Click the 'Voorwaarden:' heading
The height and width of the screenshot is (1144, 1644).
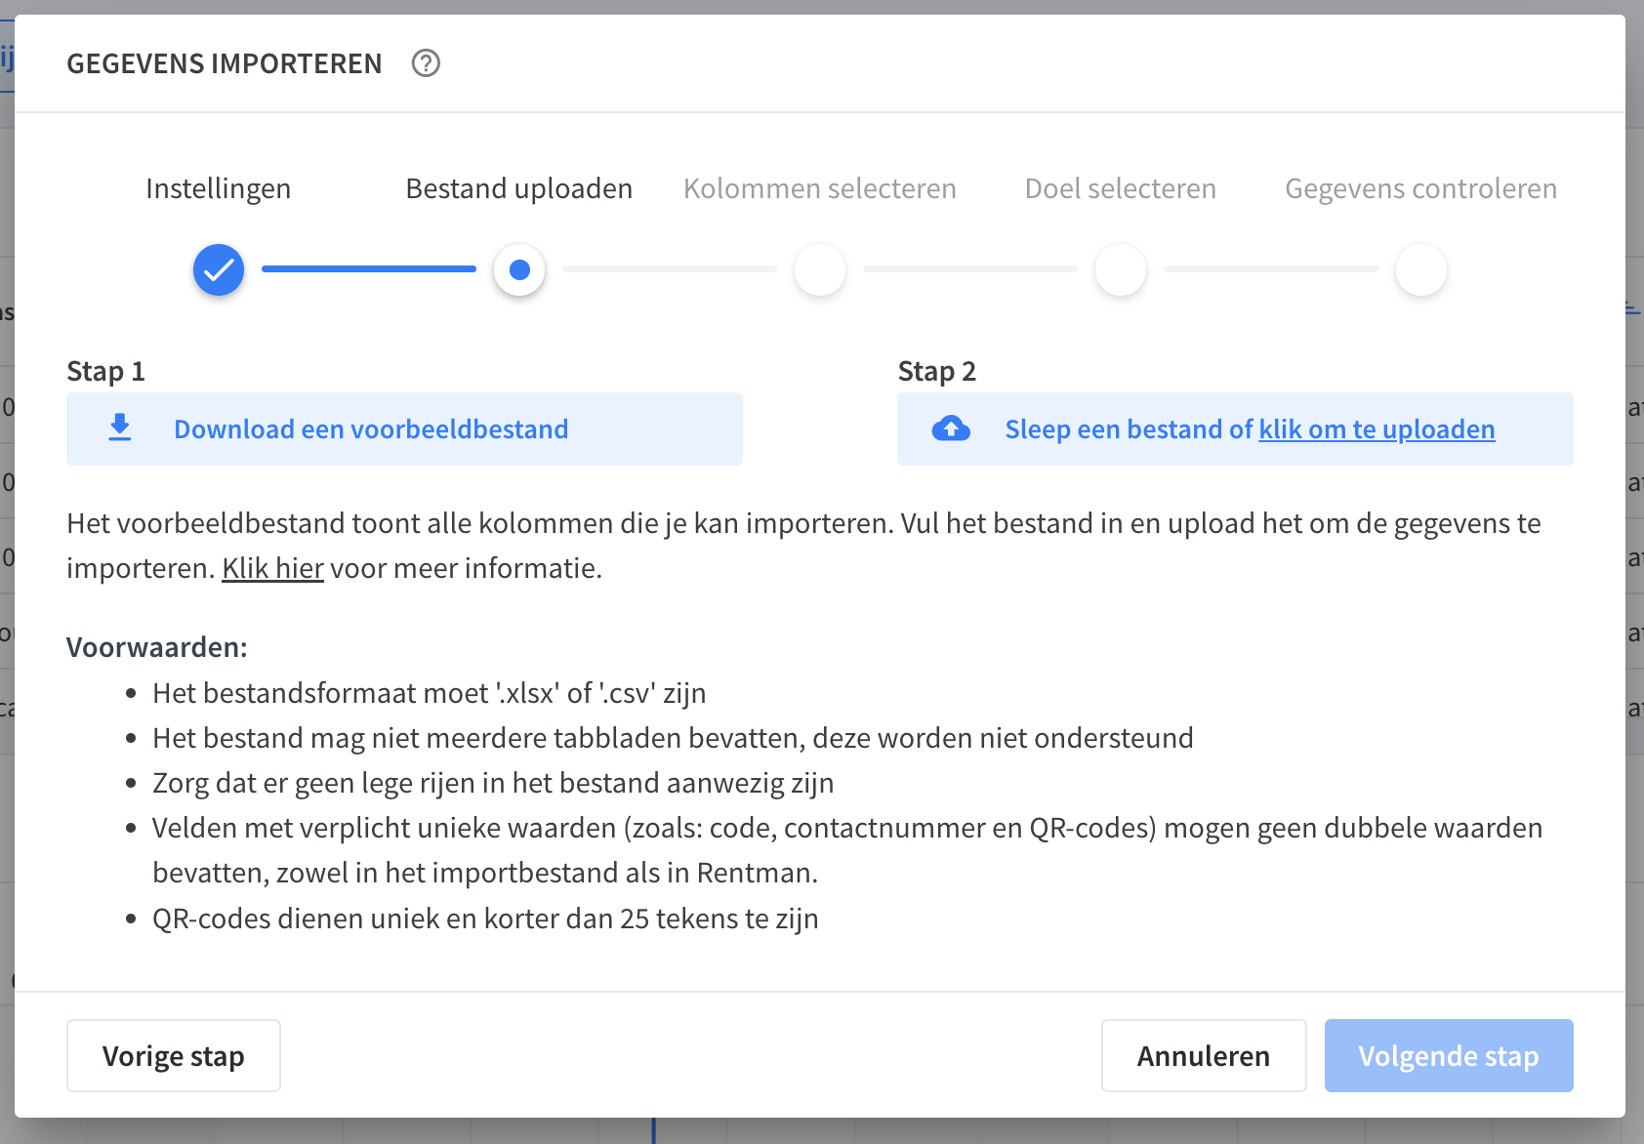point(157,647)
